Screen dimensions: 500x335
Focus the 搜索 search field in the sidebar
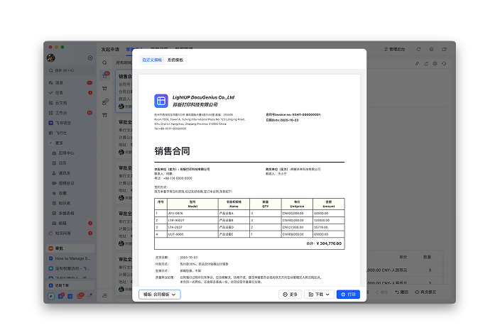coord(71,70)
